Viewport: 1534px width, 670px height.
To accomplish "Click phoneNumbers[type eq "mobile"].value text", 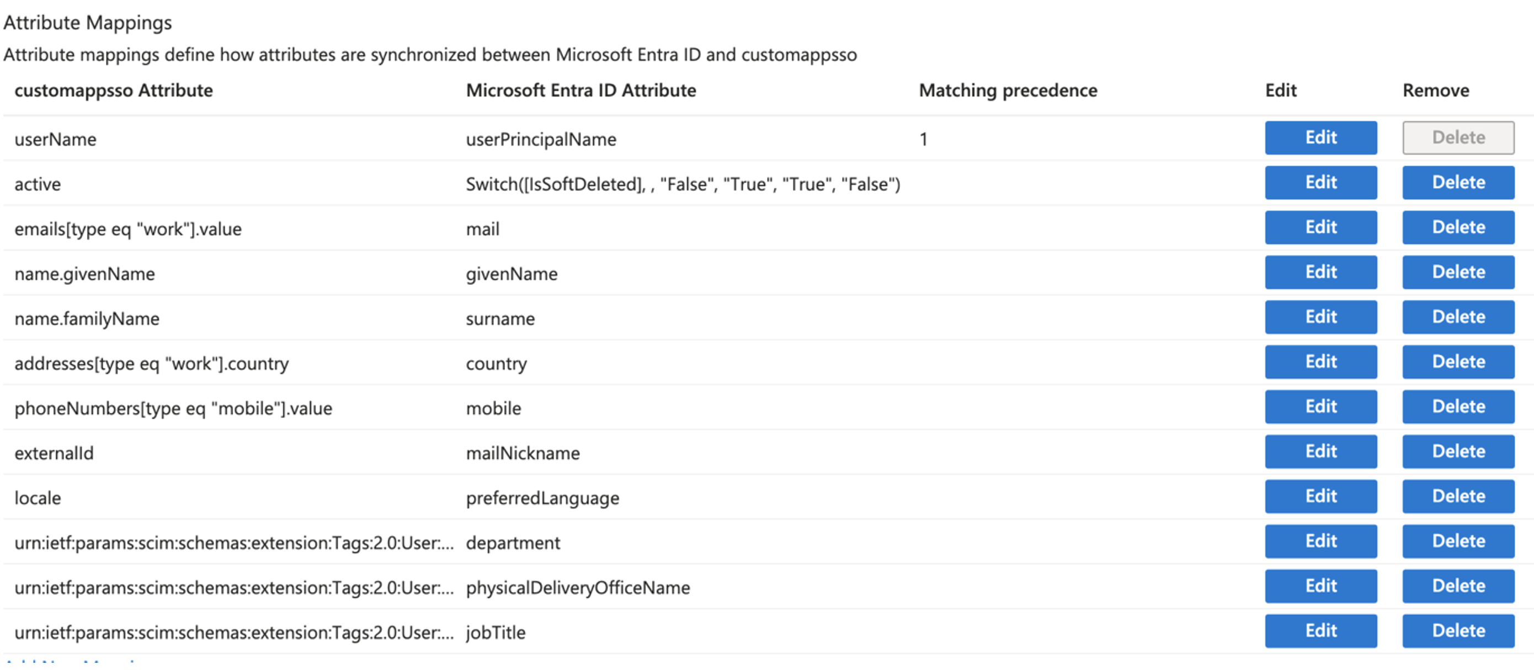I will pos(173,408).
